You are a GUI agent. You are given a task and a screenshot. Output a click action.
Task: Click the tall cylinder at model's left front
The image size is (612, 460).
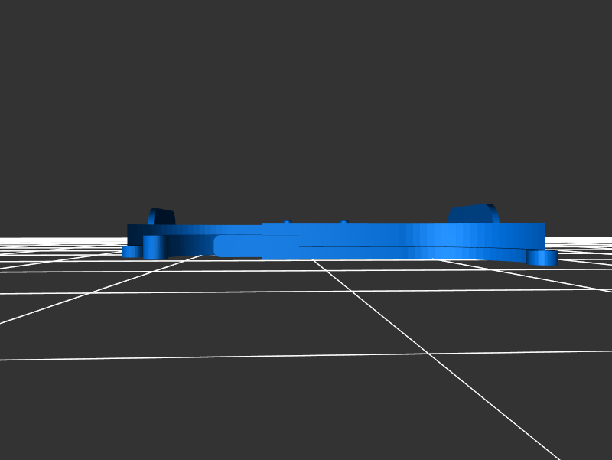[x=155, y=247]
